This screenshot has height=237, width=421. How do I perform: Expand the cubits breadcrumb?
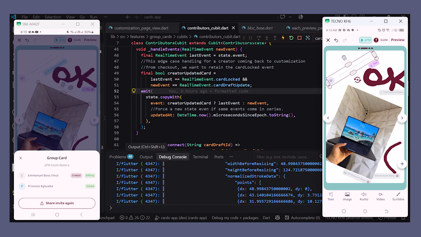tap(182, 37)
